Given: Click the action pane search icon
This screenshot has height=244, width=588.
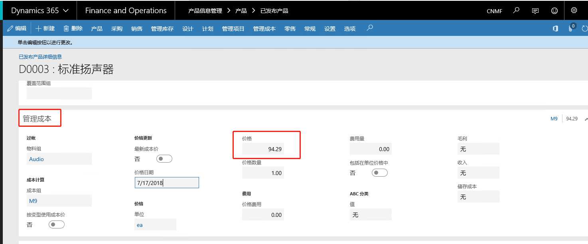Looking at the screenshot, I should click(x=370, y=28).
